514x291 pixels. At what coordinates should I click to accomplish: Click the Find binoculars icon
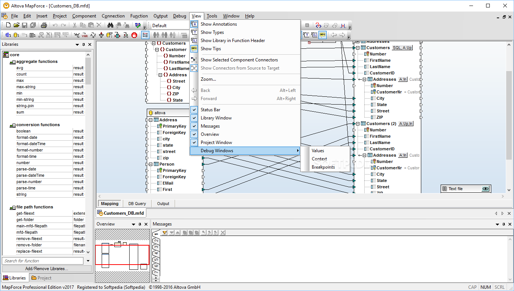pyautogui.click(x=111, y=25)
